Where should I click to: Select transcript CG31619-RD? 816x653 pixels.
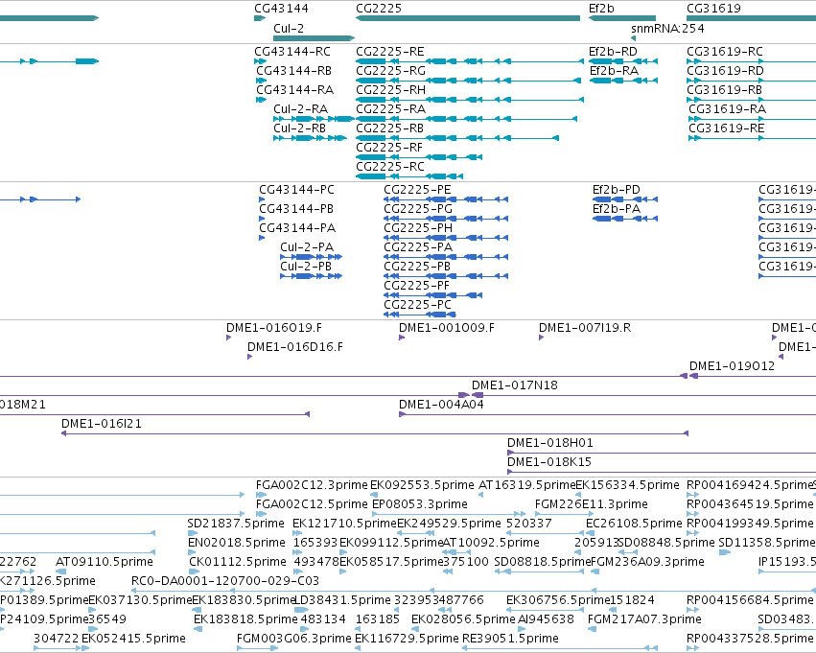pos(726,71)
